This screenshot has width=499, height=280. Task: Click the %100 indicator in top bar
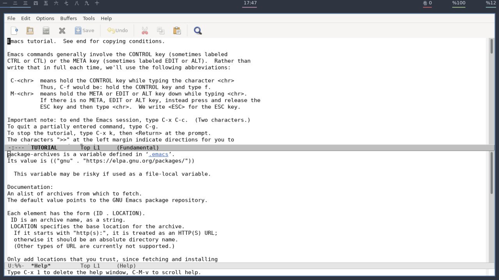click(459, 3)
